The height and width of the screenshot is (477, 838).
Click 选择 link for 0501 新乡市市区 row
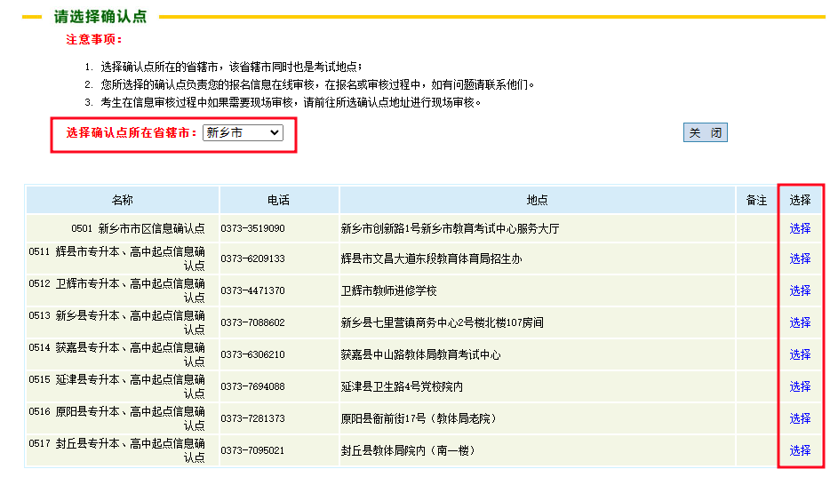point(800,228)
